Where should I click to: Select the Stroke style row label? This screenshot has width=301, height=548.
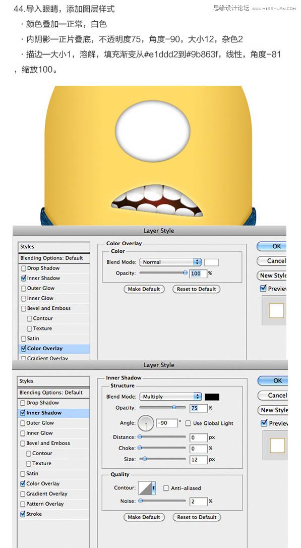pyautogui.click(x=34, y=514)
